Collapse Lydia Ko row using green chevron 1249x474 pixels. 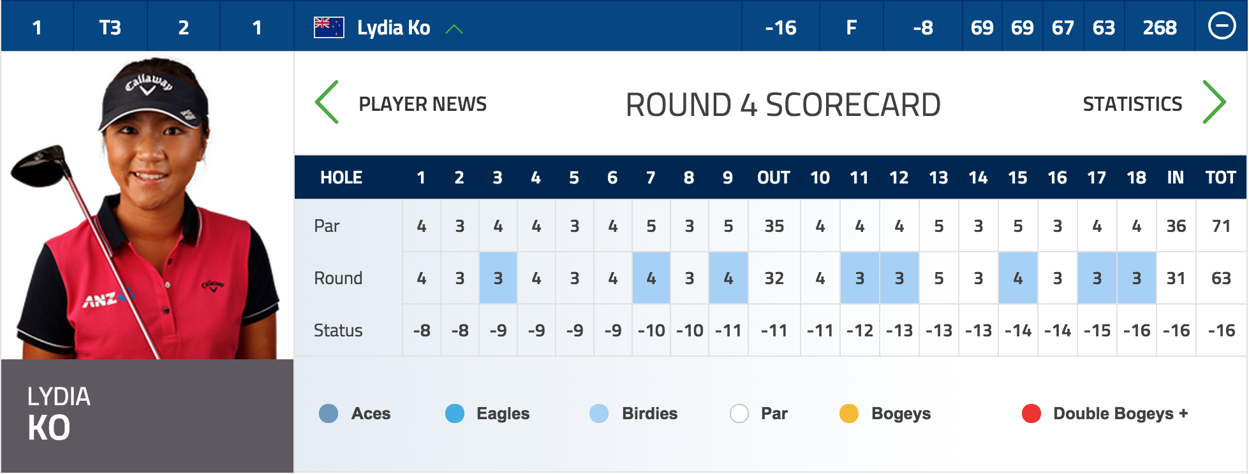[454, 29]
